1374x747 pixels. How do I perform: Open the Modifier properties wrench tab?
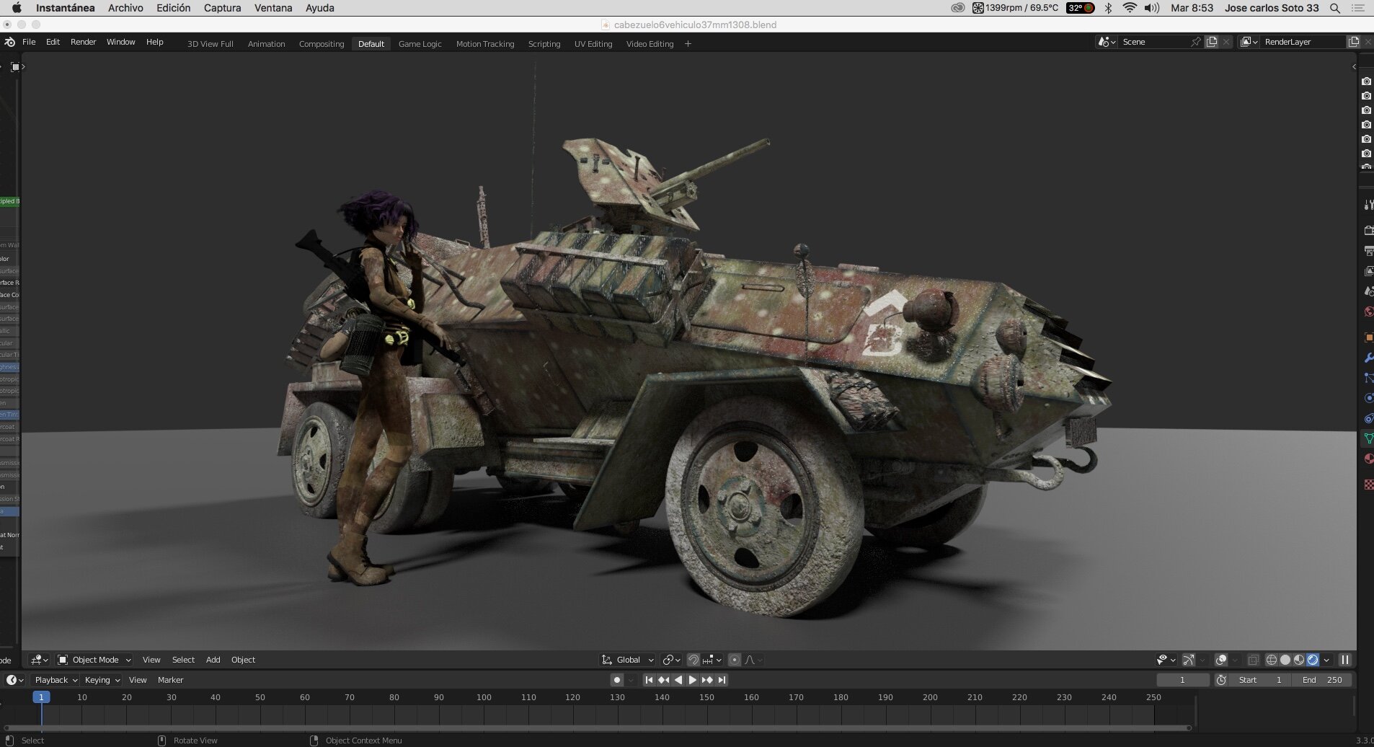pos(1368,358)
